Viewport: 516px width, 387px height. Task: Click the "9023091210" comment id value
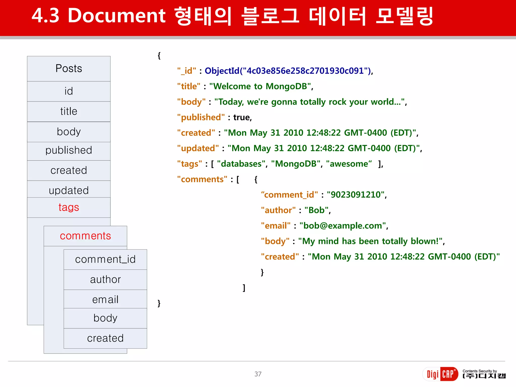(356, 195)
